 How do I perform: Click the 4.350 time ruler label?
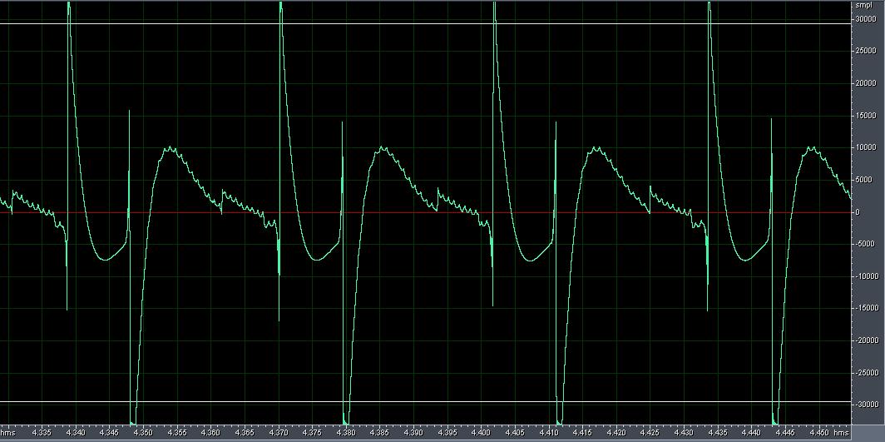click(143, 433)
